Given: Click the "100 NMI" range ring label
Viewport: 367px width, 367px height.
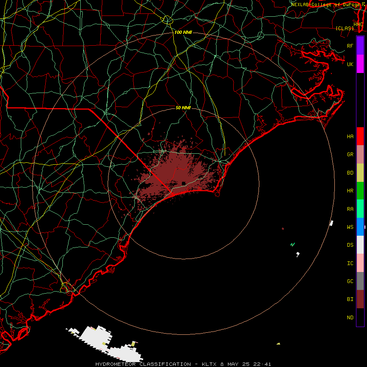Looking at the screenshot, I should (x=183, y=32).
